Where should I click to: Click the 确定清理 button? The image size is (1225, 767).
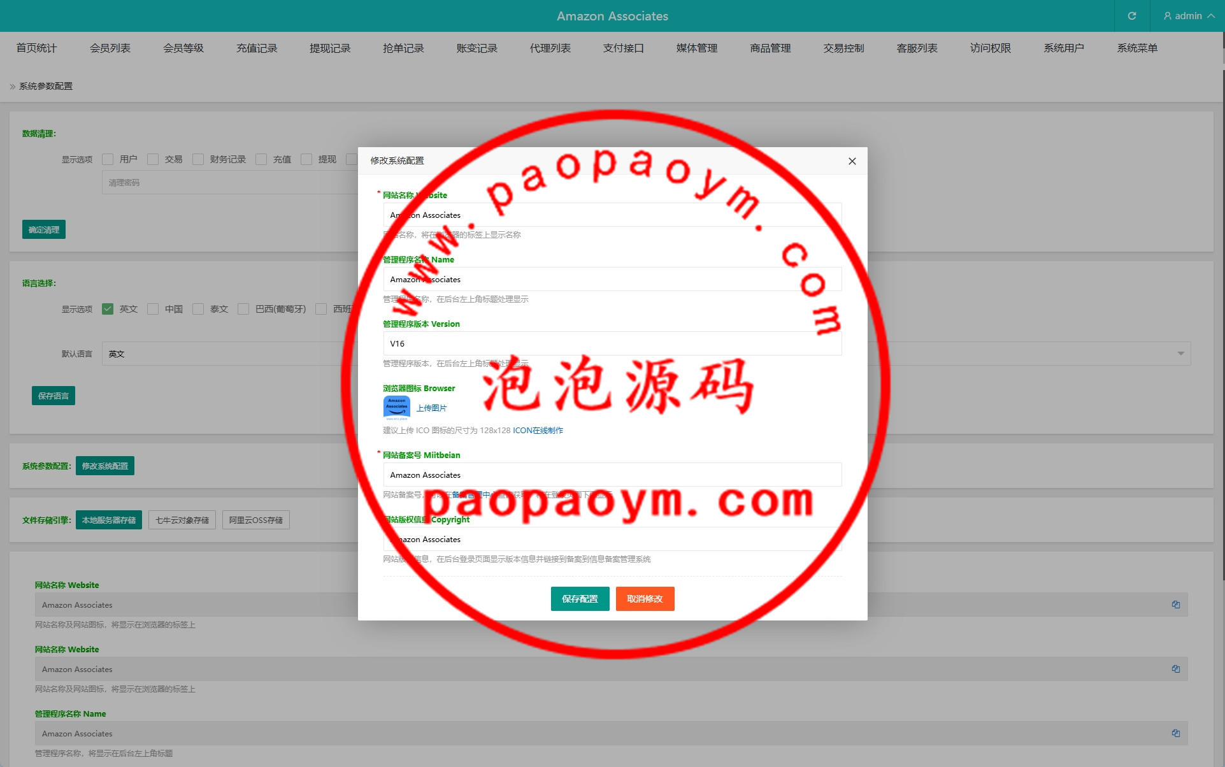[44, 229]
